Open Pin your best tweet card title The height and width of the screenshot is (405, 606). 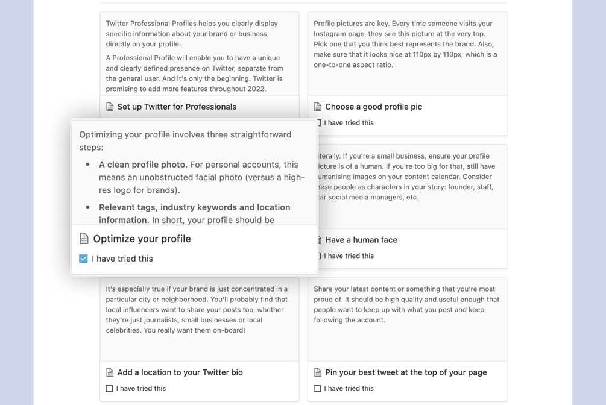pos(406,372)
